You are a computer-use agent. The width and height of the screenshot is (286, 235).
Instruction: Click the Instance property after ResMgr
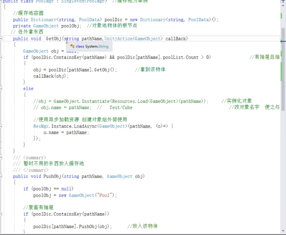coord(61,126)
